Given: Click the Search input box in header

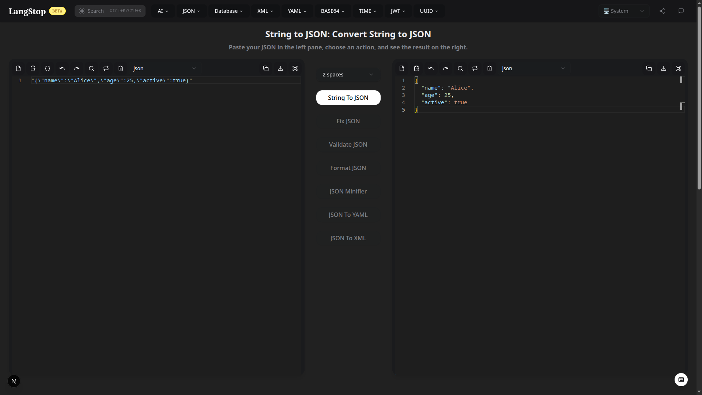Looking at the screenshot, I should (x=110, y=11).
